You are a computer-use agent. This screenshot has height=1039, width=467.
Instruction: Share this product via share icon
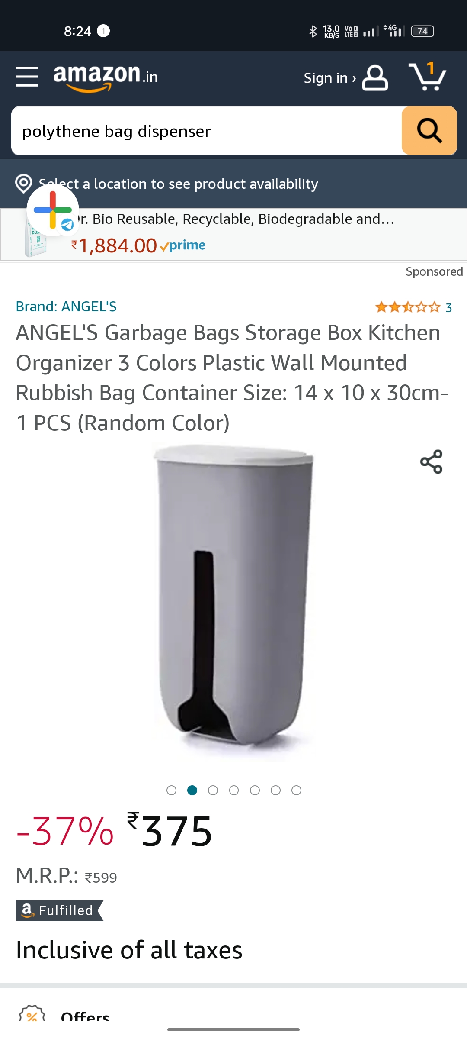[x=432, y=461]
